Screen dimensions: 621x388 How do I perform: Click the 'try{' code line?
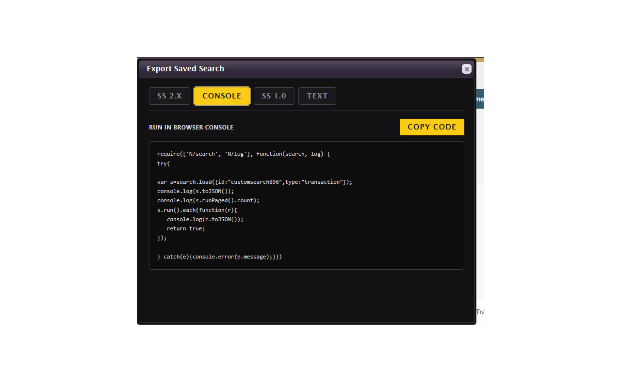tap(163, 163)
